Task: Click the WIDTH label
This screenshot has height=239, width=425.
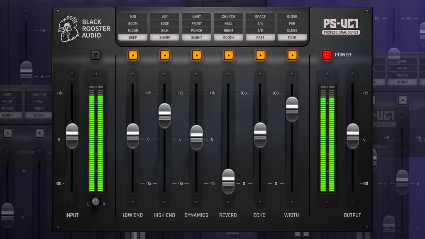Action: click(x=292, y=215)
